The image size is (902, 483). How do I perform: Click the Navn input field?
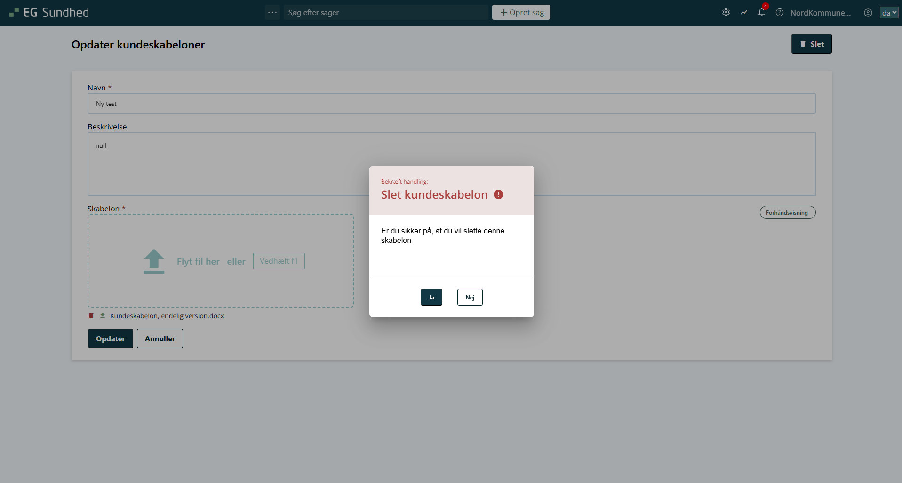[451, 104]
